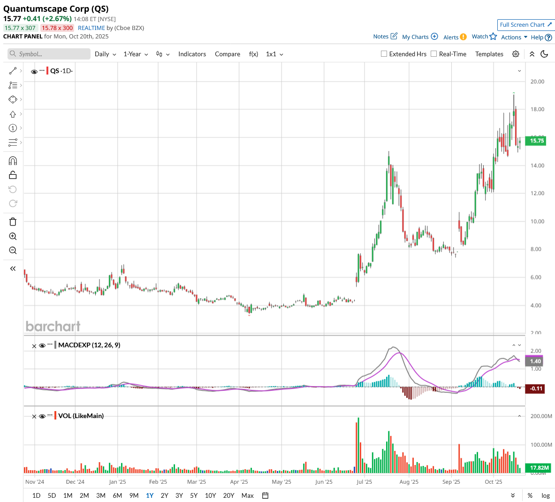Zoom out of the chart

pyautogui.click(x=13, y=250)
